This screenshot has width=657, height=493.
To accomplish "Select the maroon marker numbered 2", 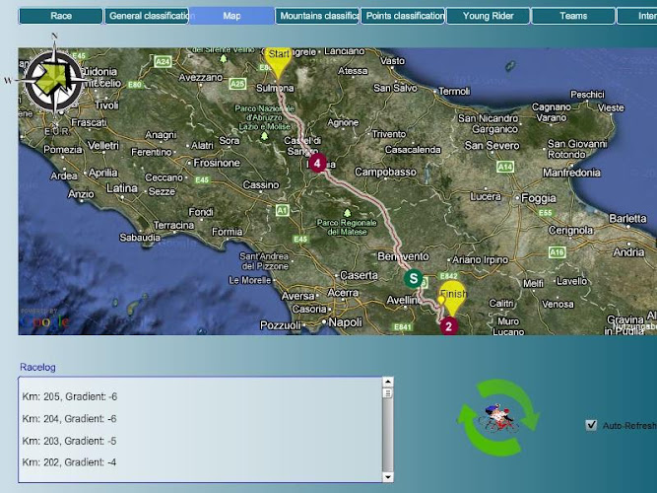I will click(x=449, y=326).
